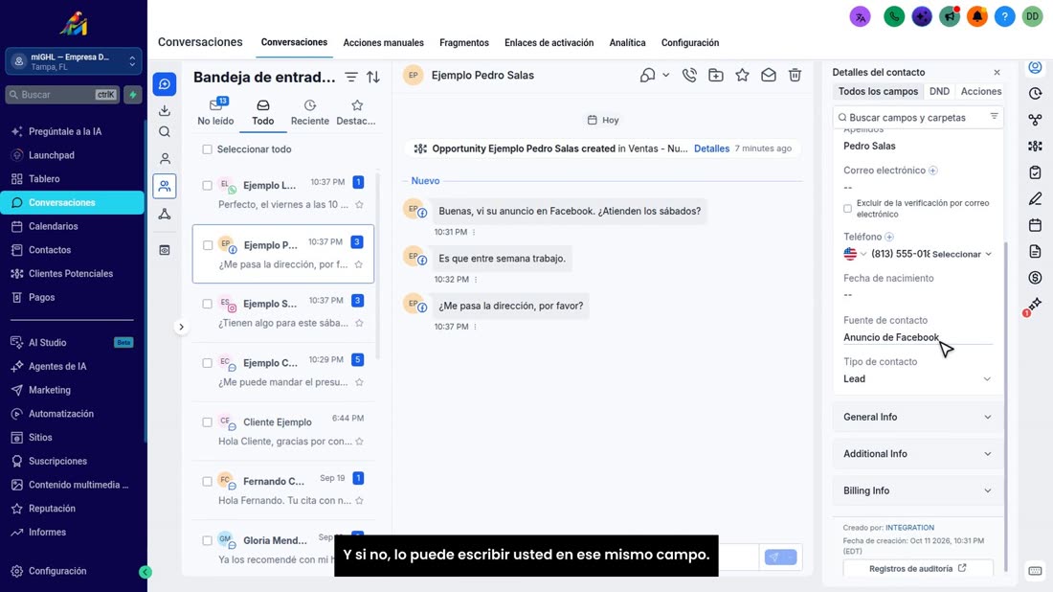Click the green phone dialer icon

pos(894,17)
